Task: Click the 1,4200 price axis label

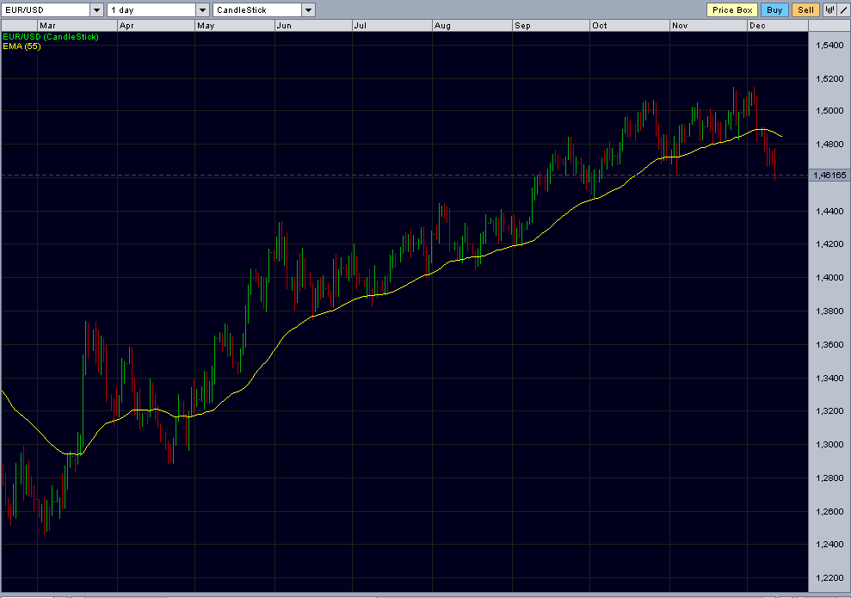Action: [x=829, y=244]
